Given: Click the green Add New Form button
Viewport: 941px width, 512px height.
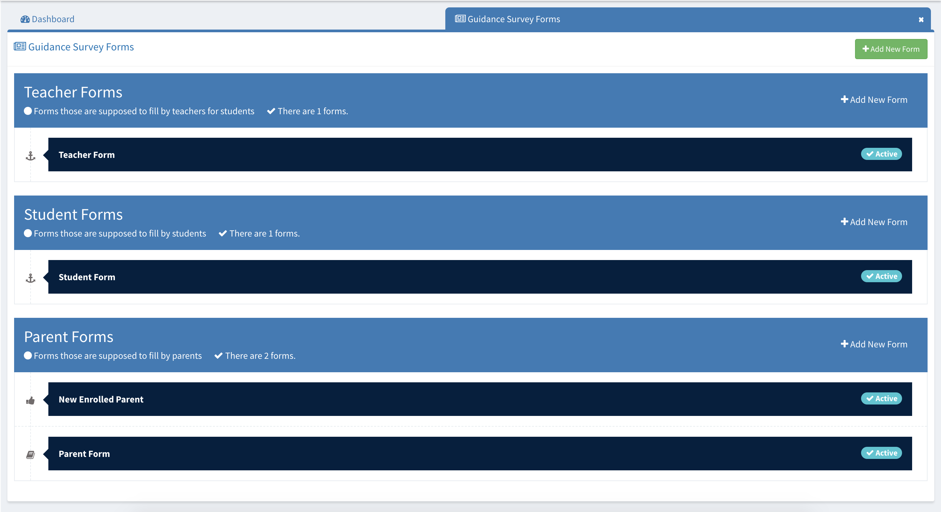Looking at the screenshot, I should point(891,49).
